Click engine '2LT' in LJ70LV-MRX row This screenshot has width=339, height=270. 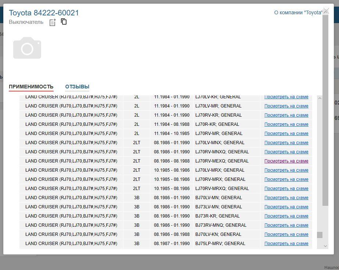[137, 170]
